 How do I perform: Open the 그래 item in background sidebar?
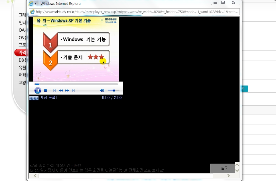[22, 15]
